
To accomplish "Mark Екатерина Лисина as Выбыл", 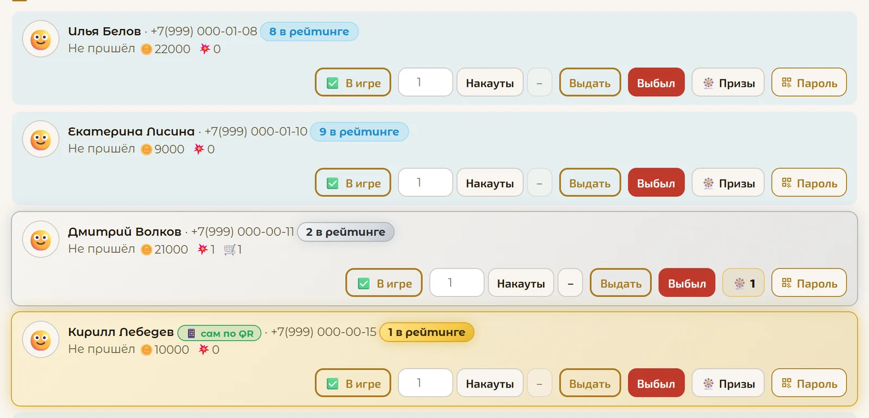I will click(656, 183).
